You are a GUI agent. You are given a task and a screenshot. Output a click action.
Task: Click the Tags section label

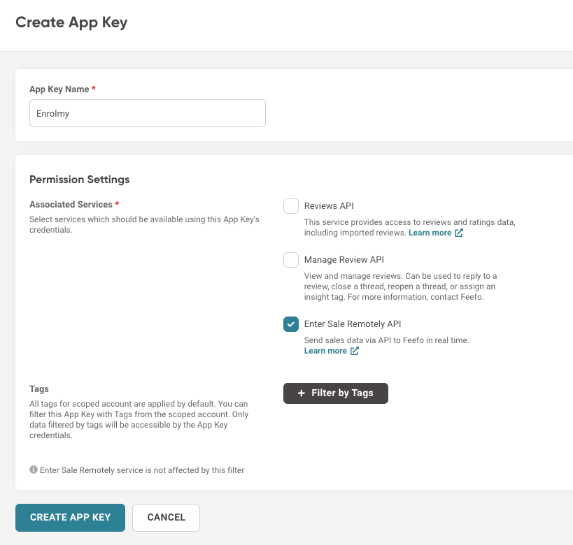click(39, 389)
